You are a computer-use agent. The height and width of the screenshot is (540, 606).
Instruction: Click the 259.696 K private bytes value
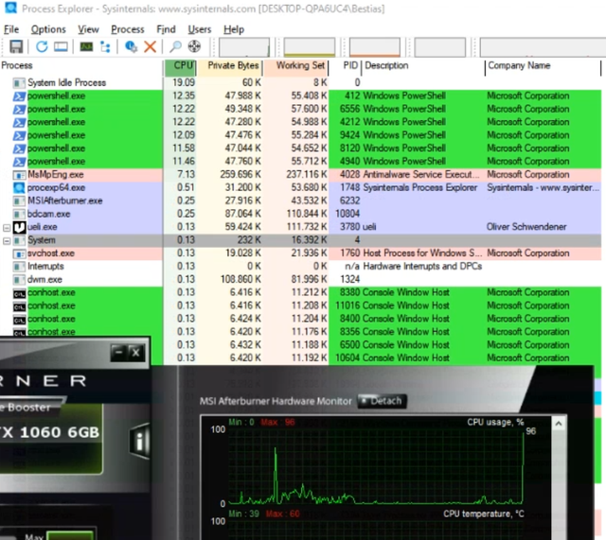point(241,174)
